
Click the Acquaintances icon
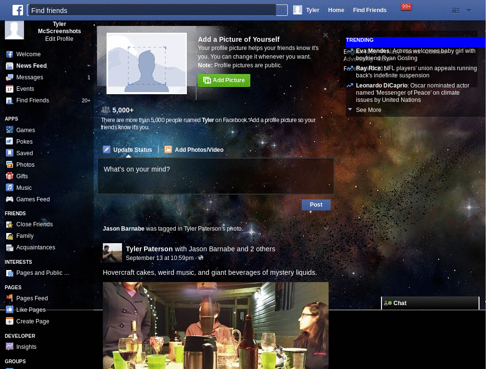pos(10,247)
